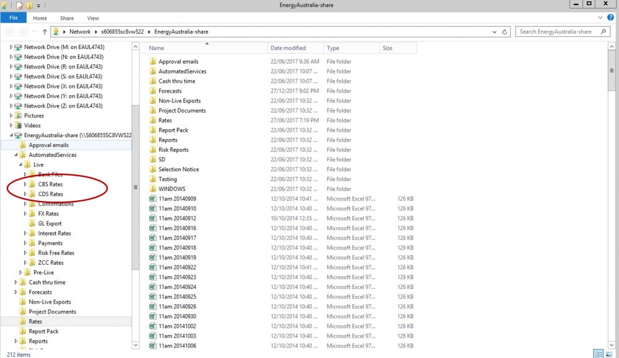
Task: Click the Forward navigation arrow
Action: pyautogui.click(x=24, y=32)
